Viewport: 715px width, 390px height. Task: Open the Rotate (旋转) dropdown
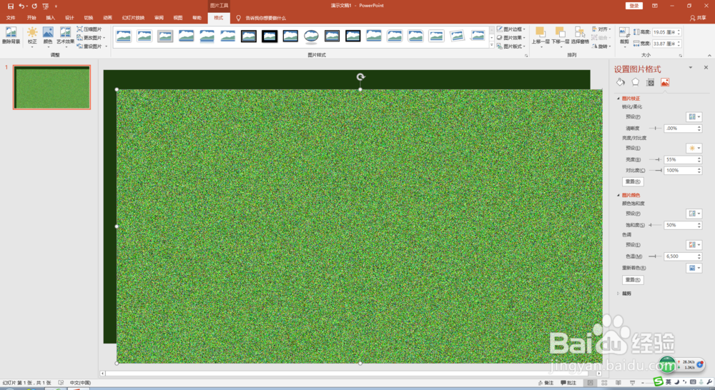(x=601, y=46)
